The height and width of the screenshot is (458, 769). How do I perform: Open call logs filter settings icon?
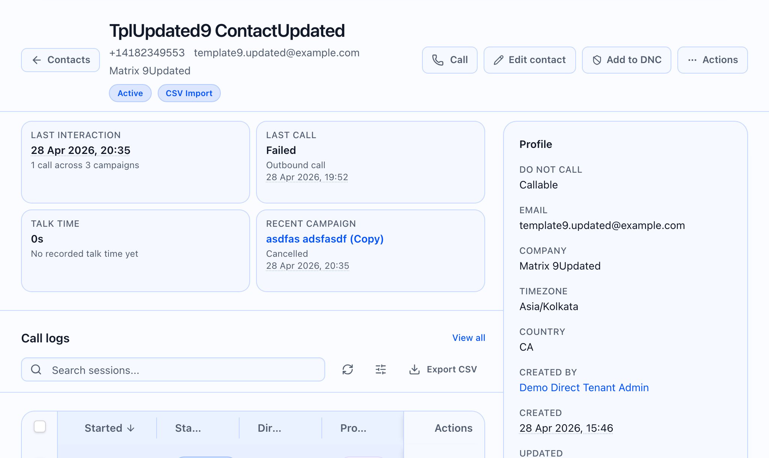381,369
